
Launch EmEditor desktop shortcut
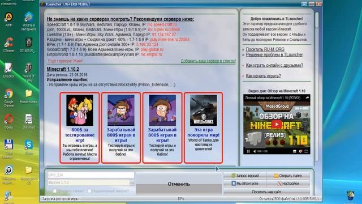pos(8,70)
